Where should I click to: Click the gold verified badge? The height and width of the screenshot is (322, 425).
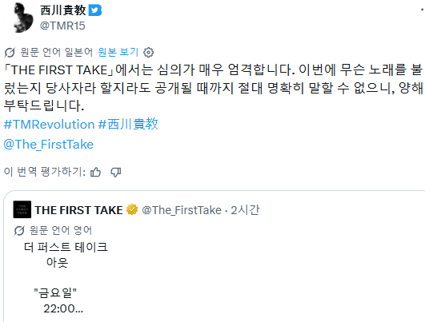point(132,209)
